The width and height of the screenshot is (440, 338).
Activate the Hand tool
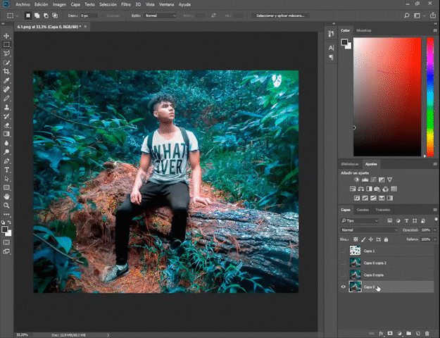pos(7,196)
